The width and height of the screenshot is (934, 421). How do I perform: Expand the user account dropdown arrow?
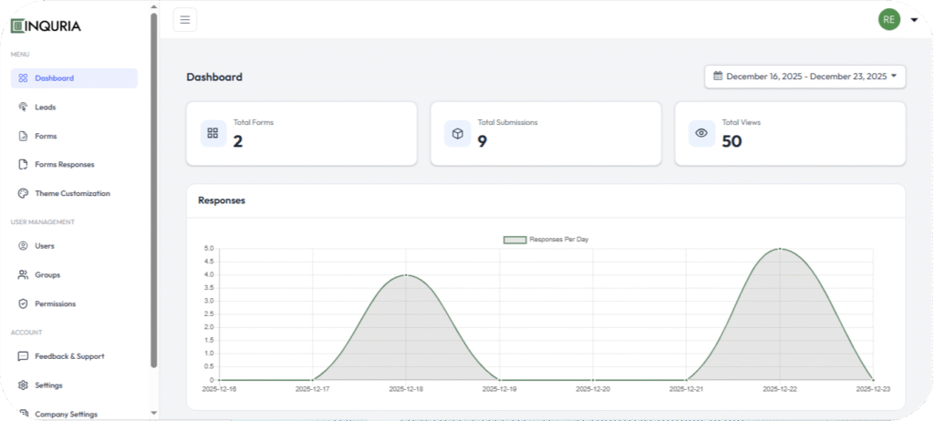tap(914, 20)
